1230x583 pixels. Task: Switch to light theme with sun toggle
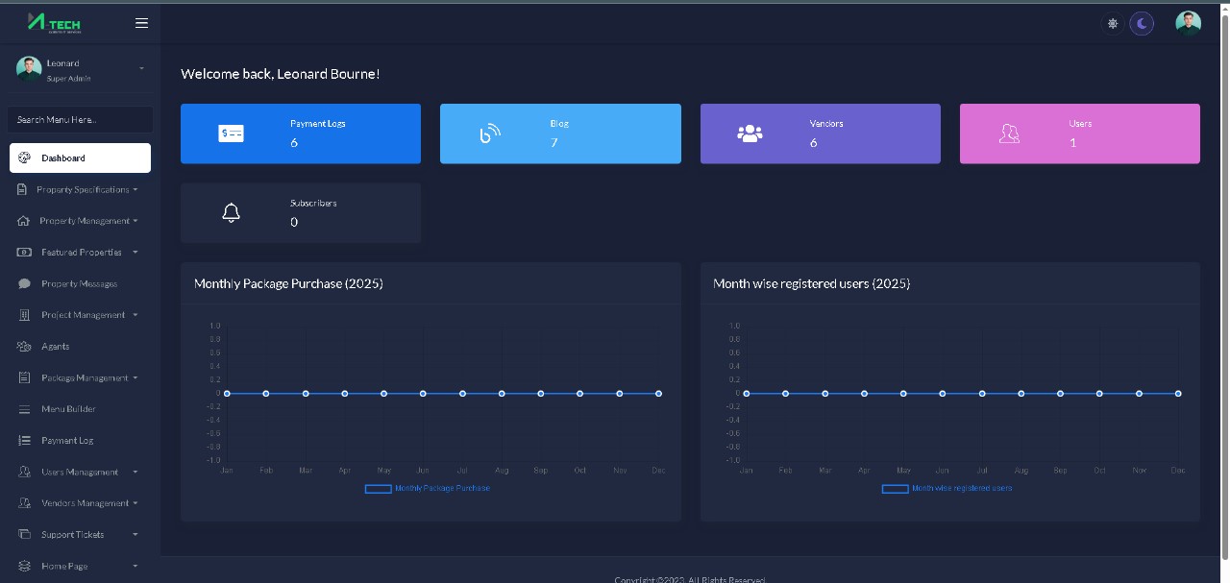(x=1113, y=23)
